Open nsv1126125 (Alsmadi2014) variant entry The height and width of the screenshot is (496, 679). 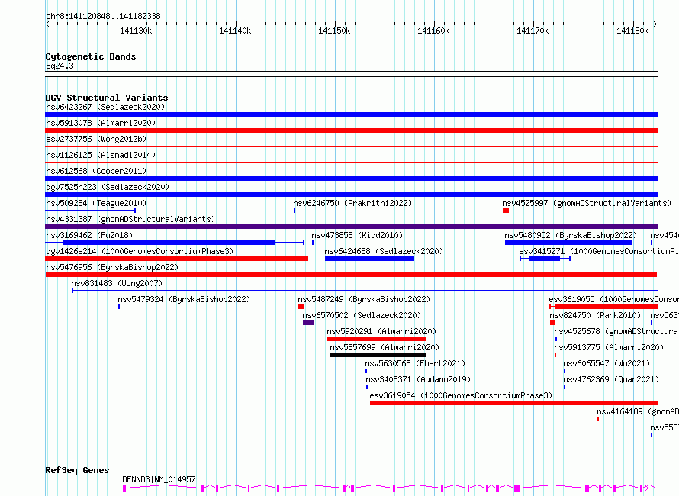pos(101,155)
